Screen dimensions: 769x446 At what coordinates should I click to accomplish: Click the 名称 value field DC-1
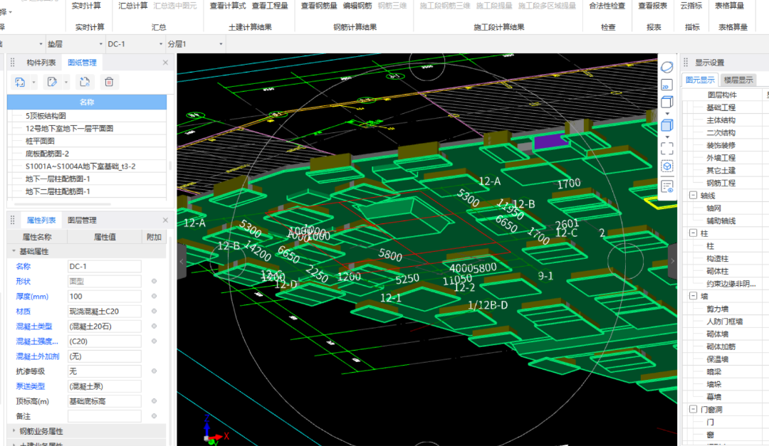[x=105, y=267]
